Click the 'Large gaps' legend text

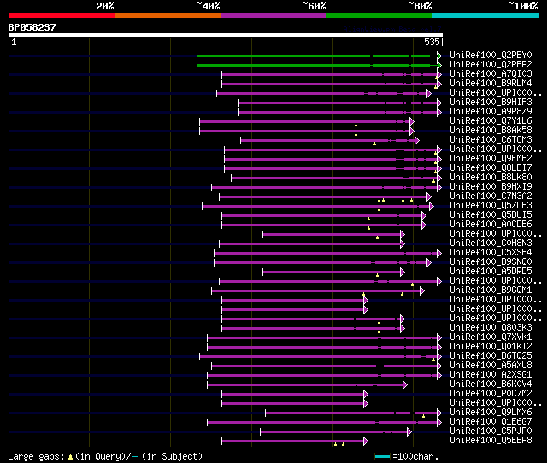[x=36, y=456]
